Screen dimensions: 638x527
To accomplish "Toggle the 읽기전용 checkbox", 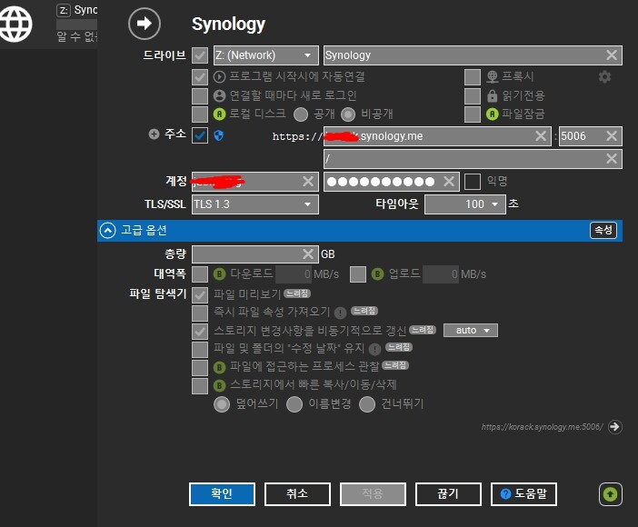I will (472, 95).
